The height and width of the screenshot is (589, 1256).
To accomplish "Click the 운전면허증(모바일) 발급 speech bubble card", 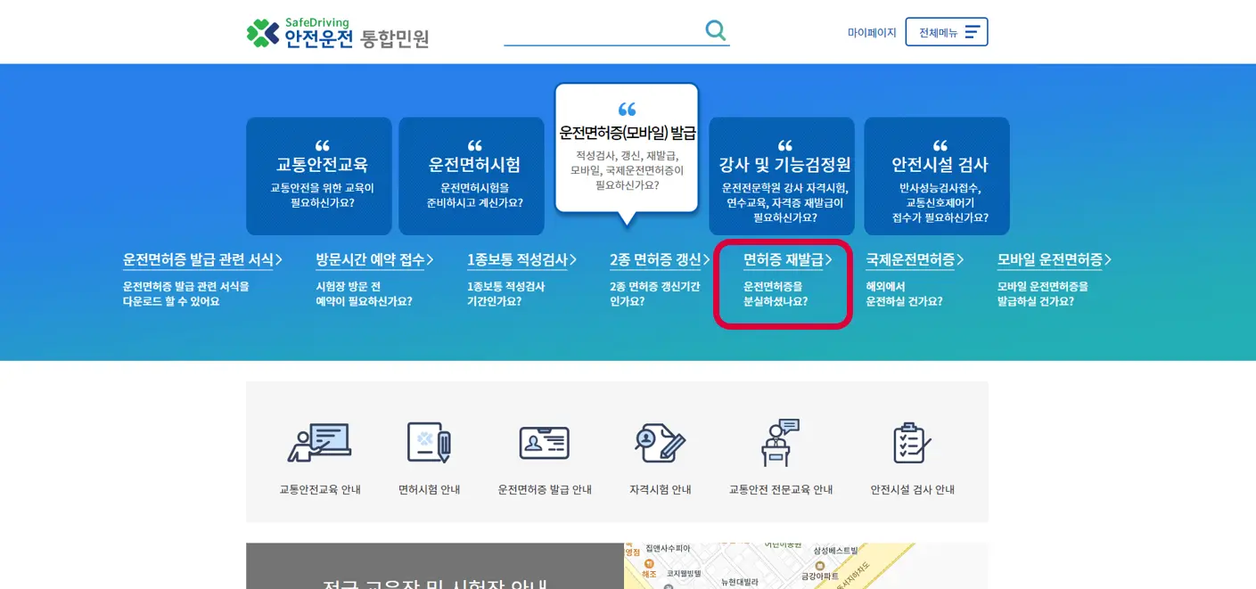I will coord(627,147).
